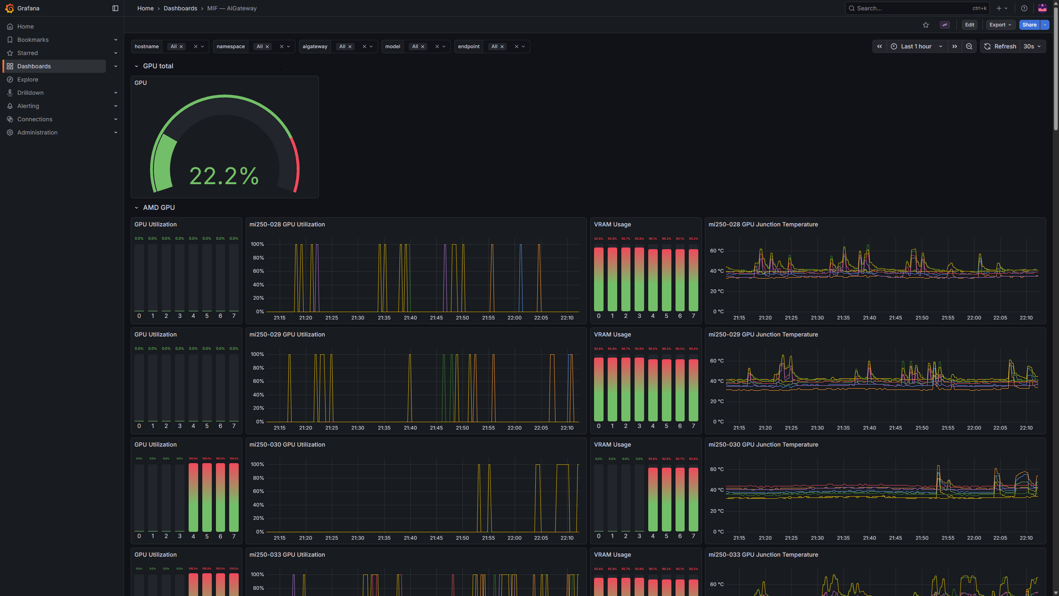Click the purple toolbar icon beside the star
Image resolution: width=1059 pixels, height=596 pixels.
coord(945,25)
